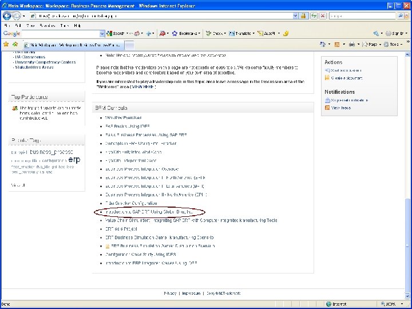The height and width of the screenshot is (309, 412).
Task: Click the magnifier search icon at top right
Action: pyautogui.click(x=400, y=16)
